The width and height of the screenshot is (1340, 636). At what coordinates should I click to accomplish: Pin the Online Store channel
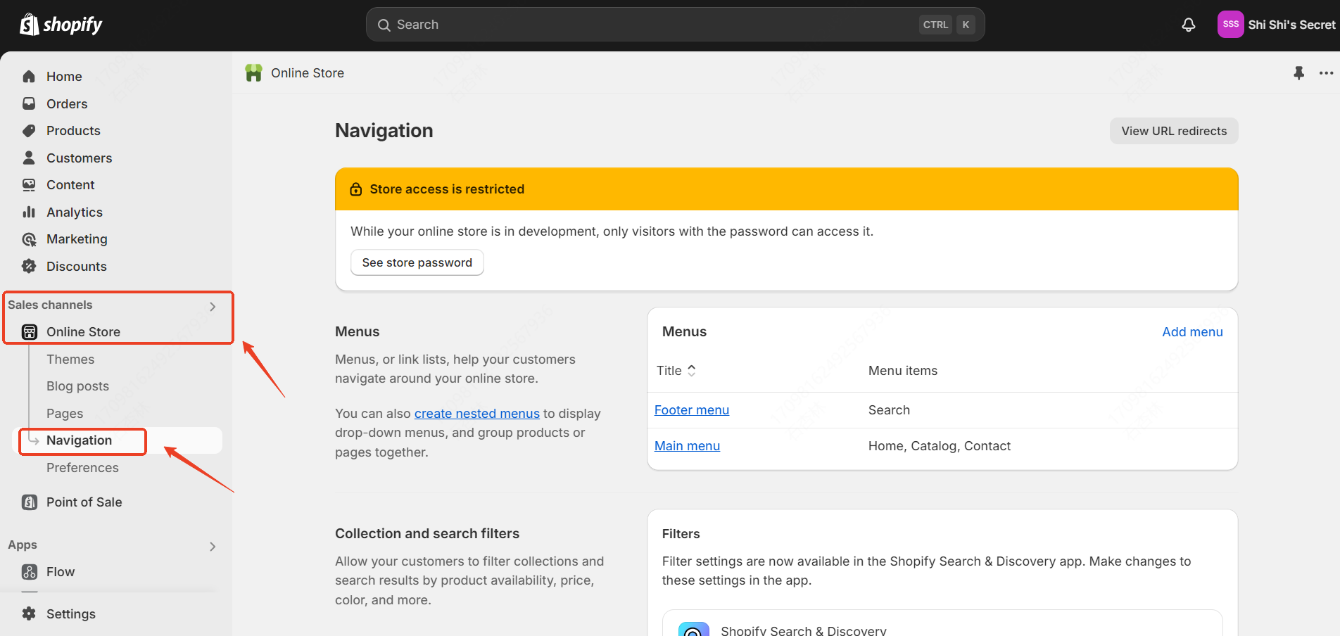coord(1298,72)
